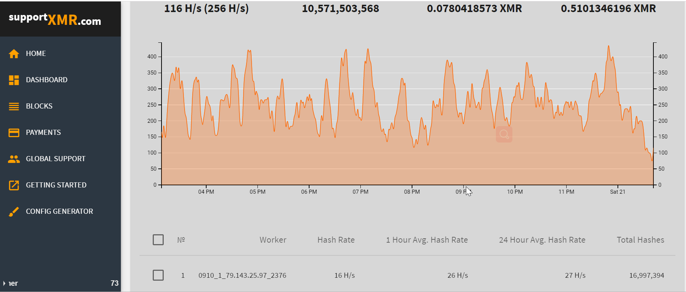Image resolution: width=686 pixels, height=292 pixels.
Task: Sort by the Worker column header
Action: coord(273,240)
